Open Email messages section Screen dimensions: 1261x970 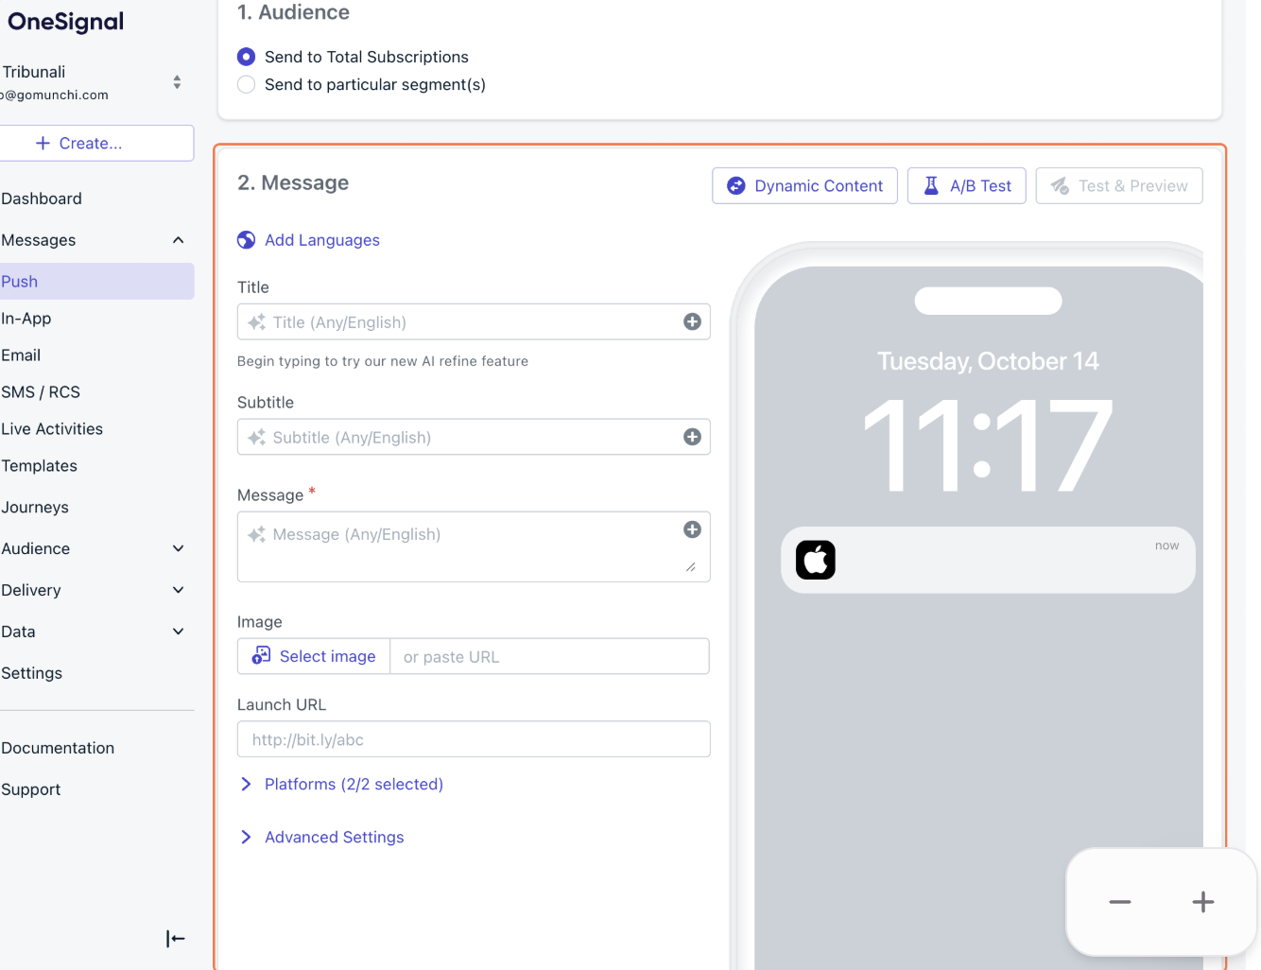(x=21, y=355)
